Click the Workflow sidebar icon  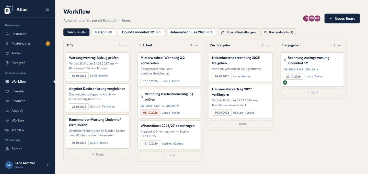click(7, 82)
